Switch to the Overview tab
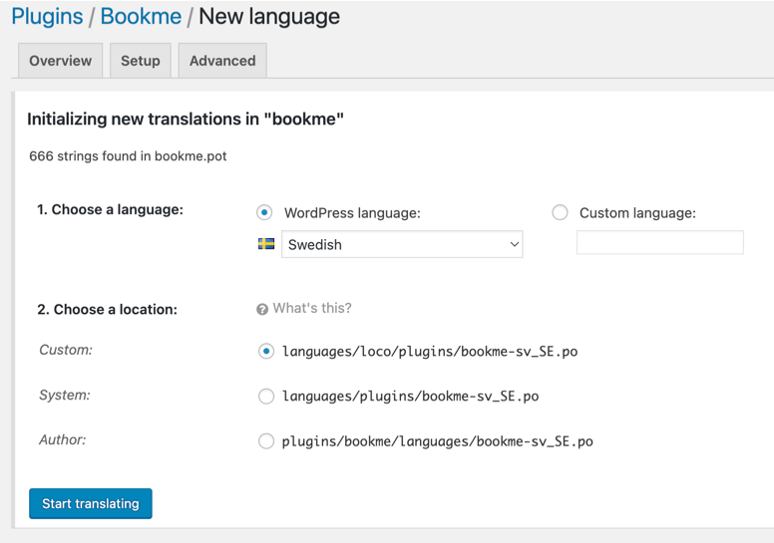This screenshot has height=543, width=774. click(x=60, y=61)
